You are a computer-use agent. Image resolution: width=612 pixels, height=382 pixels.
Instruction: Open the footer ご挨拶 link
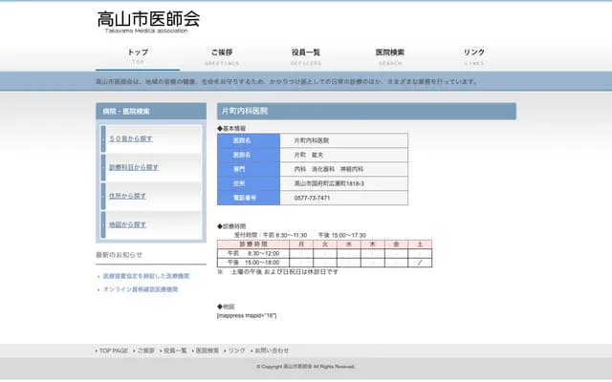coord(145,350)
